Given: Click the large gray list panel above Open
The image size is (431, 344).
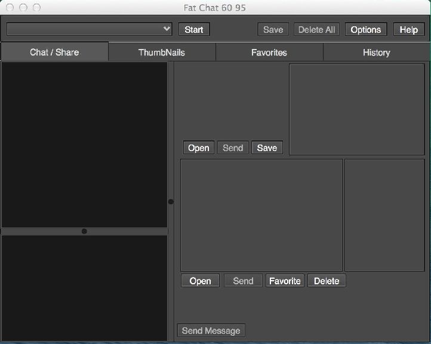Looking at the screenshot, I should [261, 215].
